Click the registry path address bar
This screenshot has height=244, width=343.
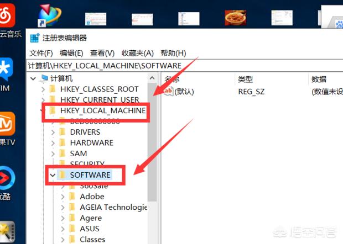[x=183, y=66]
